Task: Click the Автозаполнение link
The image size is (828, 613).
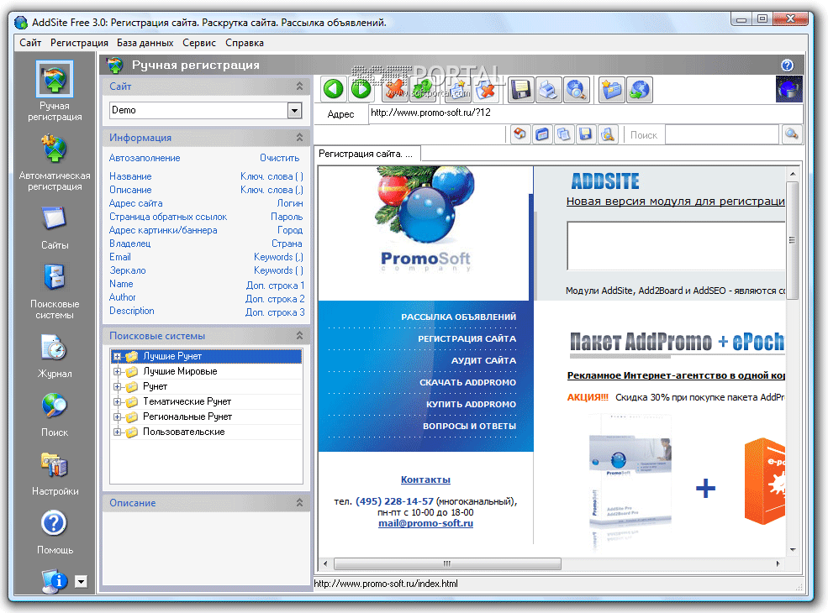Action: (144, 158)
